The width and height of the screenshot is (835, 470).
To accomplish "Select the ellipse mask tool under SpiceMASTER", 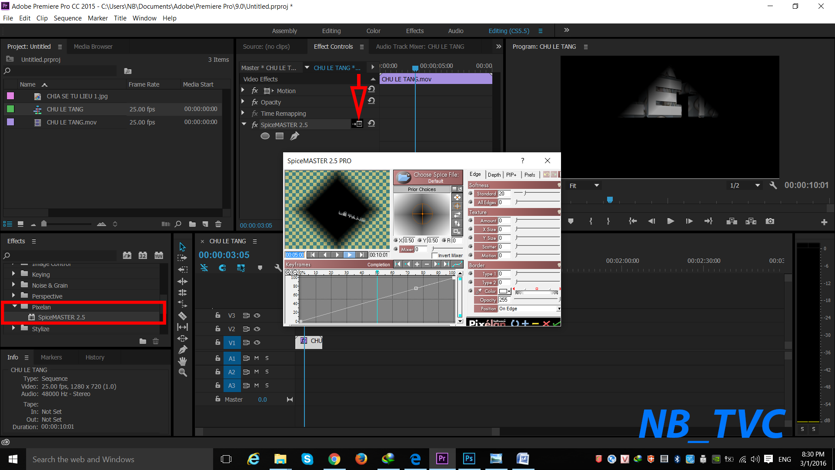I will (x=265, y=136).
